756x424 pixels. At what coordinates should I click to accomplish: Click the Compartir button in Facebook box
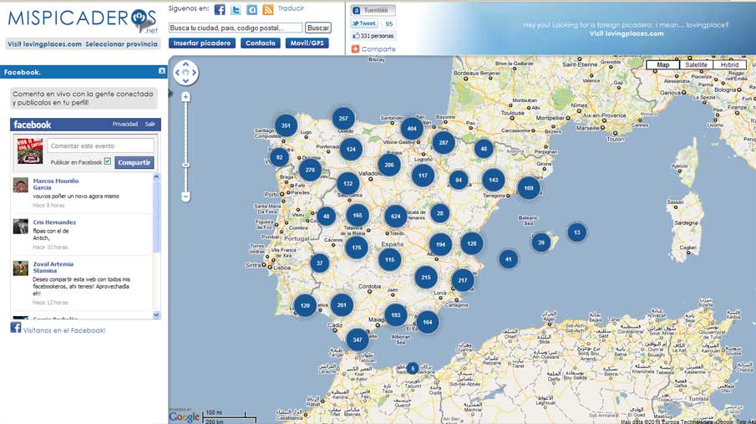pyautogui.click(x=134, y=162)
